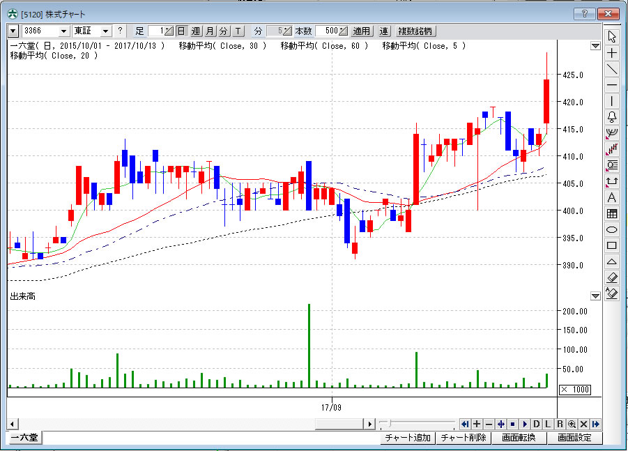Click the zoom slider next to scrollbar
Screen dimensions: 628x451
pyautogui.click(x=384, y=424)
